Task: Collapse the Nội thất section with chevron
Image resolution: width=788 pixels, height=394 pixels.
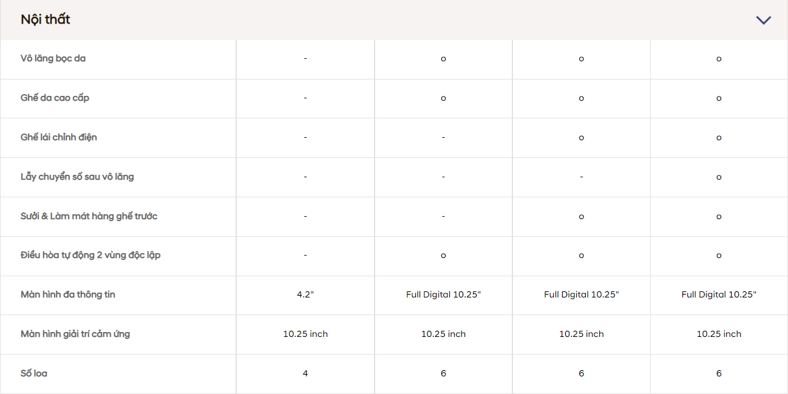Action: pyautogui.click(x=763, y=20)
